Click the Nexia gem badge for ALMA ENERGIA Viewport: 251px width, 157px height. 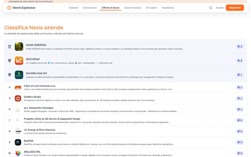pos(240,47)
